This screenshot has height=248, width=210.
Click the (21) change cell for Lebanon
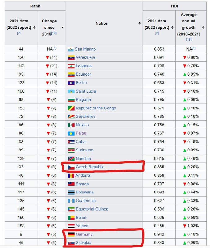click(52, 66)
